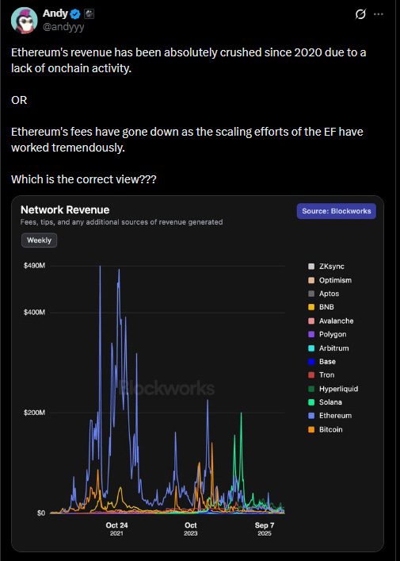Click the BNB yellow color swatch
Screen dimensions: 400x561
pyautogui.click(x=311, y=307)
